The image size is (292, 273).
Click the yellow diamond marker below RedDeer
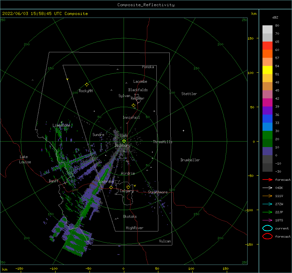click(x=133, y=105)
